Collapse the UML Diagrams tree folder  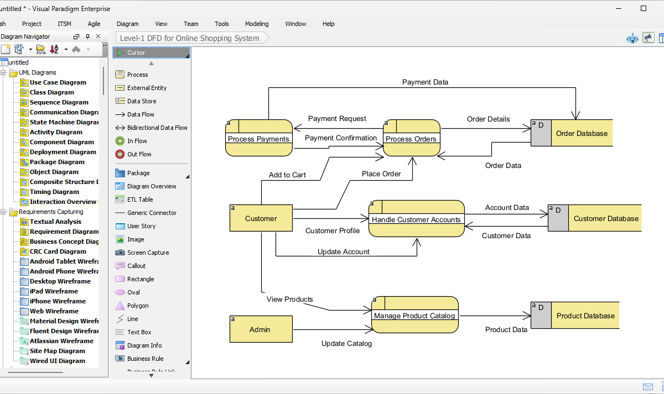(x=4, y=72)
